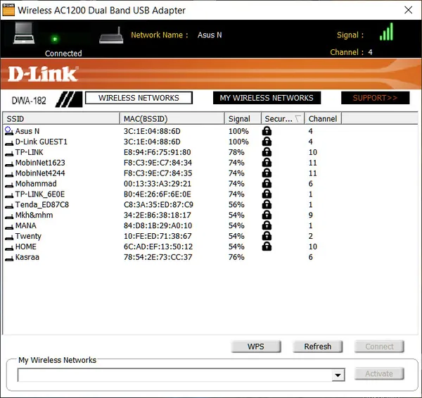This screenshot has width=422, height=398.
Task: Expand the My Wireless Networks dropdown arrow
Action: point(338,375)
